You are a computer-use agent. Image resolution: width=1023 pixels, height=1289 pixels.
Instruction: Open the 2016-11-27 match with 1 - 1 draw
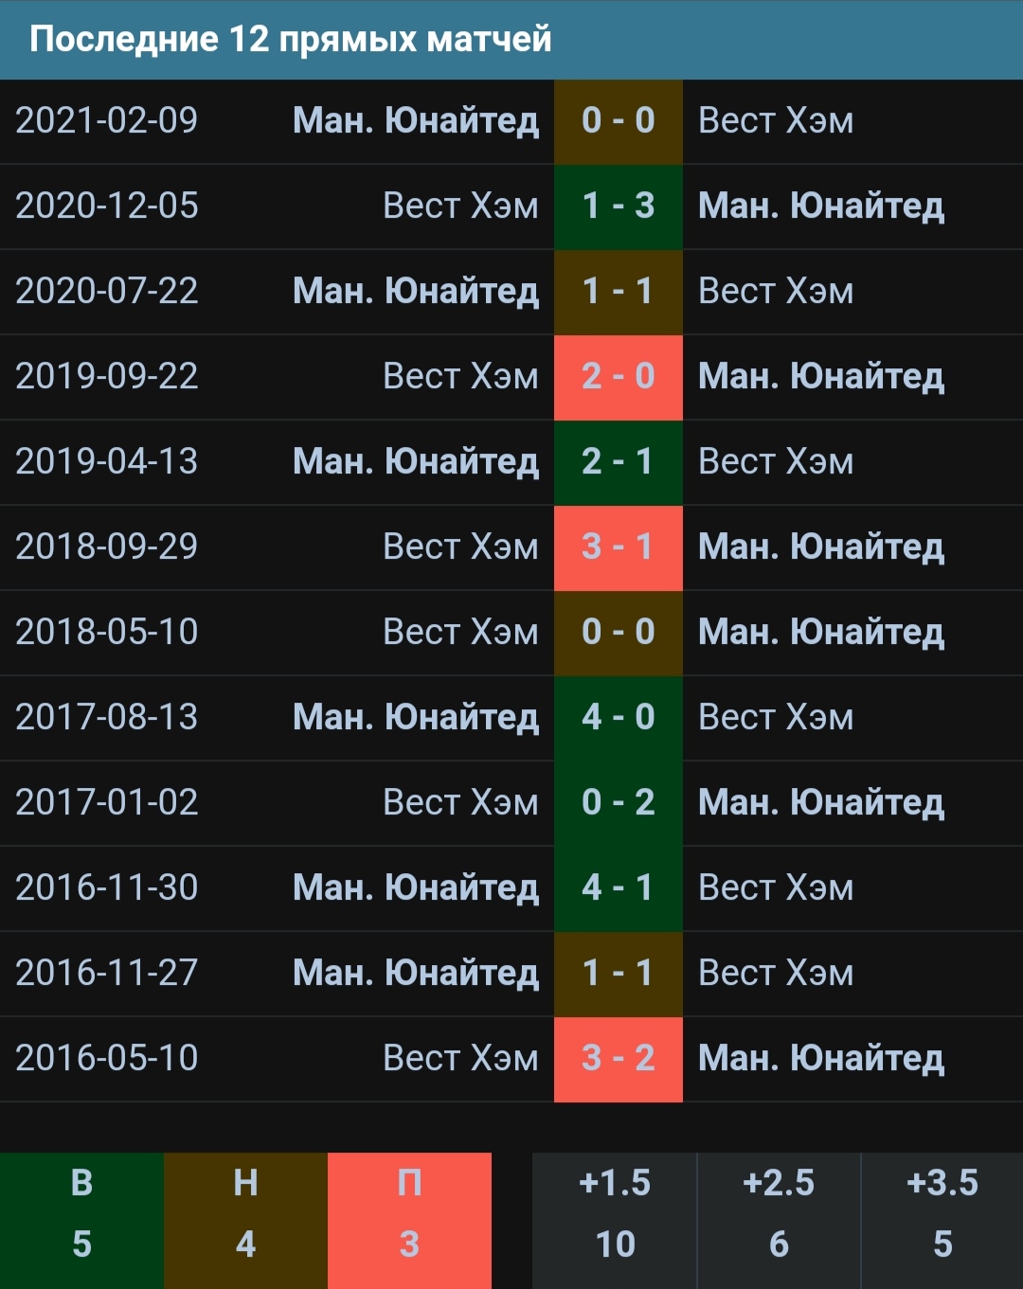tap(511, 974)
